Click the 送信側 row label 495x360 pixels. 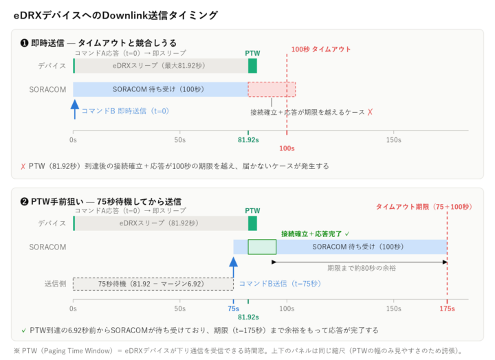pos(55,284)
